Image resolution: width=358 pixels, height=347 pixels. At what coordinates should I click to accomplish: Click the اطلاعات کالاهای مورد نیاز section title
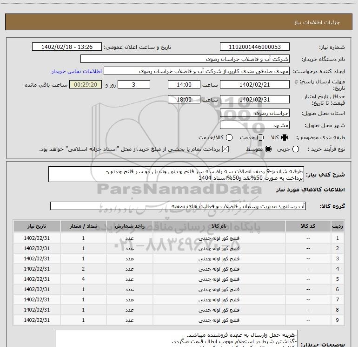pyautogui.click(x=311, y=190)
